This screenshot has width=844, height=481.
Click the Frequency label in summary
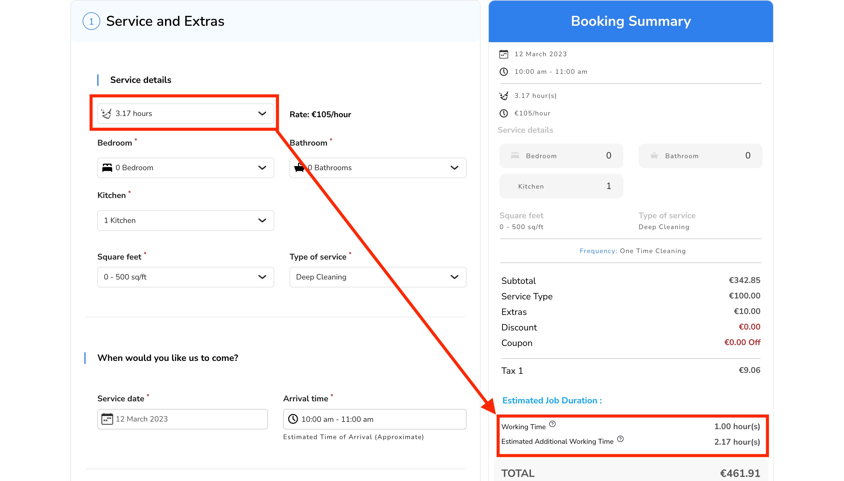pyautogui.click(x=598, y=251)
